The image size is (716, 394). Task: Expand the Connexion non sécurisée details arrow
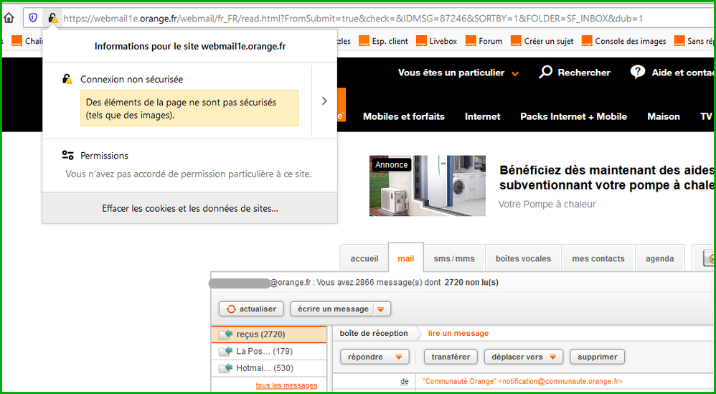click(324, 101)
